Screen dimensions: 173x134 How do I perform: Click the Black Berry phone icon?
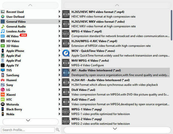[3, 109]
